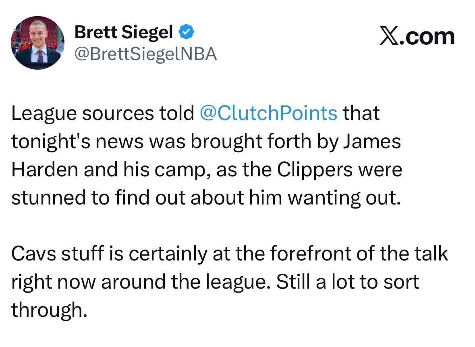The height and width of the screenshot is (347, 475).
Task: Open Brett Siegel's profile picture
Action: click(x=37, y=43)
